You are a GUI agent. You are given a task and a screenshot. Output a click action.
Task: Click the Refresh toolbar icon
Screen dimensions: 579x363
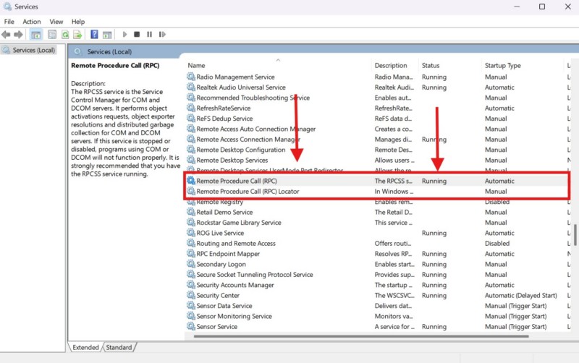coord(65,34)
